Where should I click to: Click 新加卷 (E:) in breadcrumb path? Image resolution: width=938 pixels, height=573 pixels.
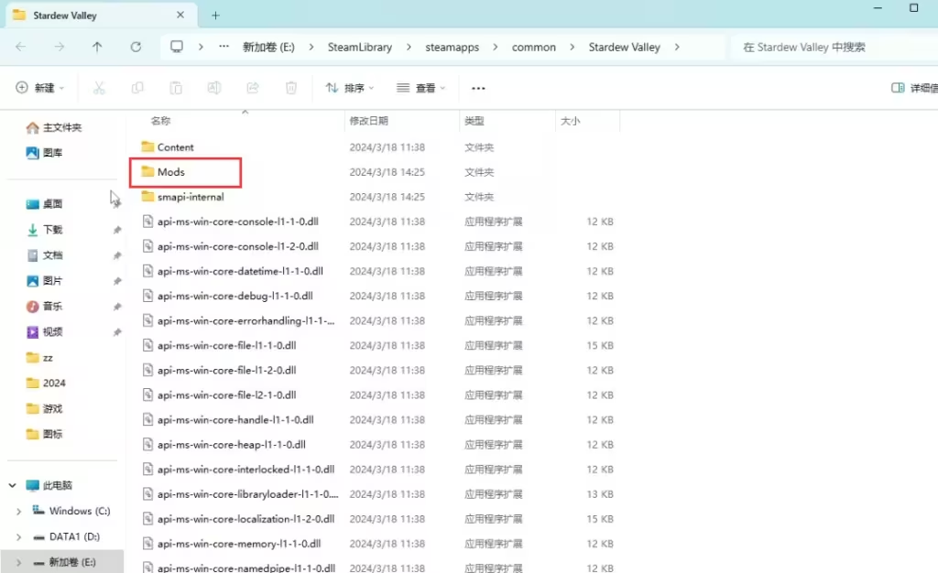(x=268, y=48)
